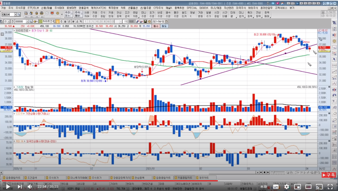Select the 월 (monthly) chart period toggle
338x191 pixels.
65,21
